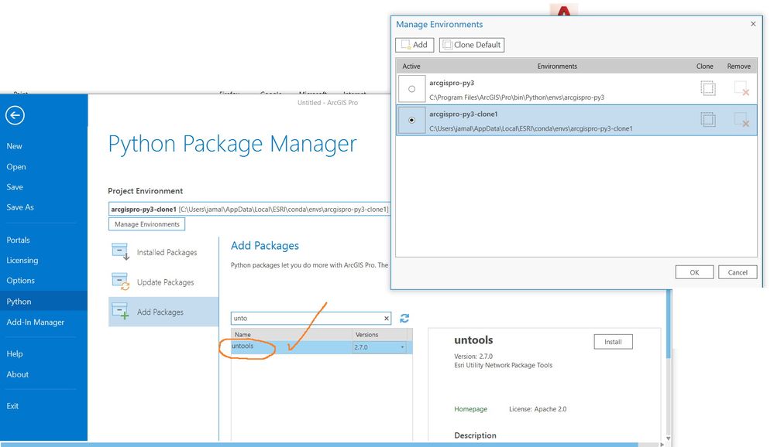
Task: Select the arcgispro-py3-clone1 environment name text
Action: tap(463, 114)
